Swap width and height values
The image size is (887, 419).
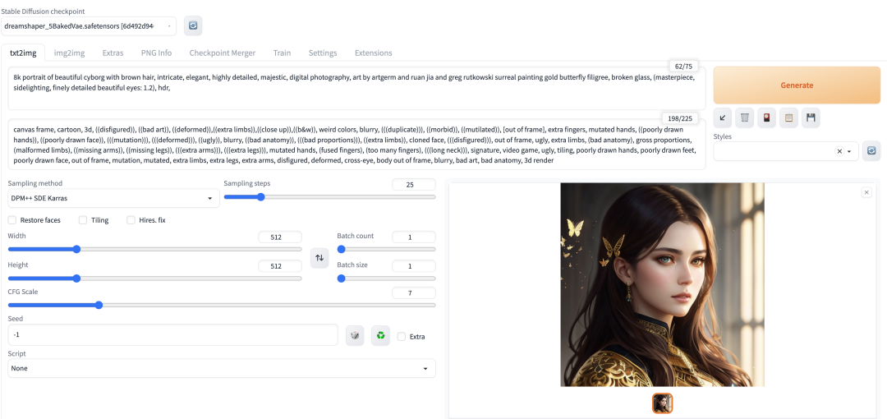tap(319, 258)
